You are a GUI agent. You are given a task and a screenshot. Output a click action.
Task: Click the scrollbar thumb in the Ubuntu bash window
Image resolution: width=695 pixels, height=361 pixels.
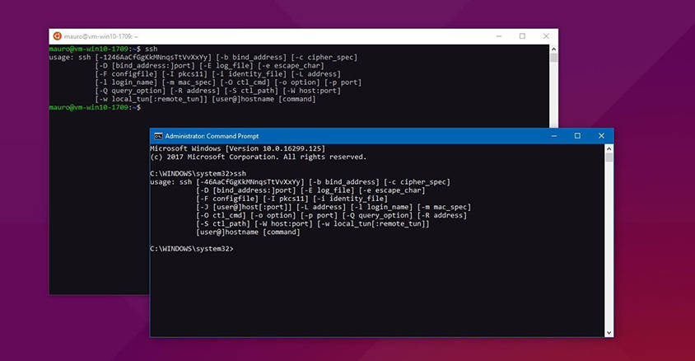coord(553,58)
